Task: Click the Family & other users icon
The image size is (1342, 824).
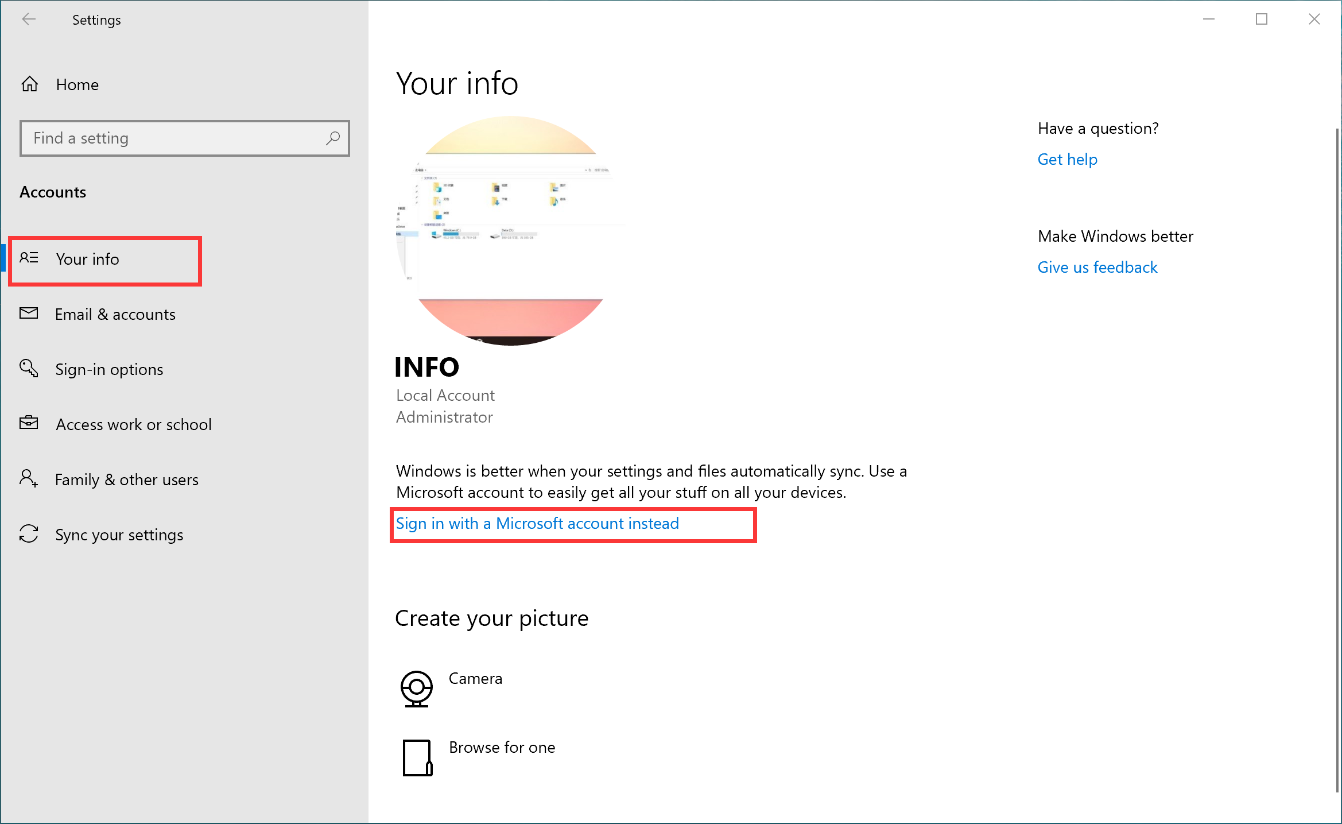Action: [30, 479]
